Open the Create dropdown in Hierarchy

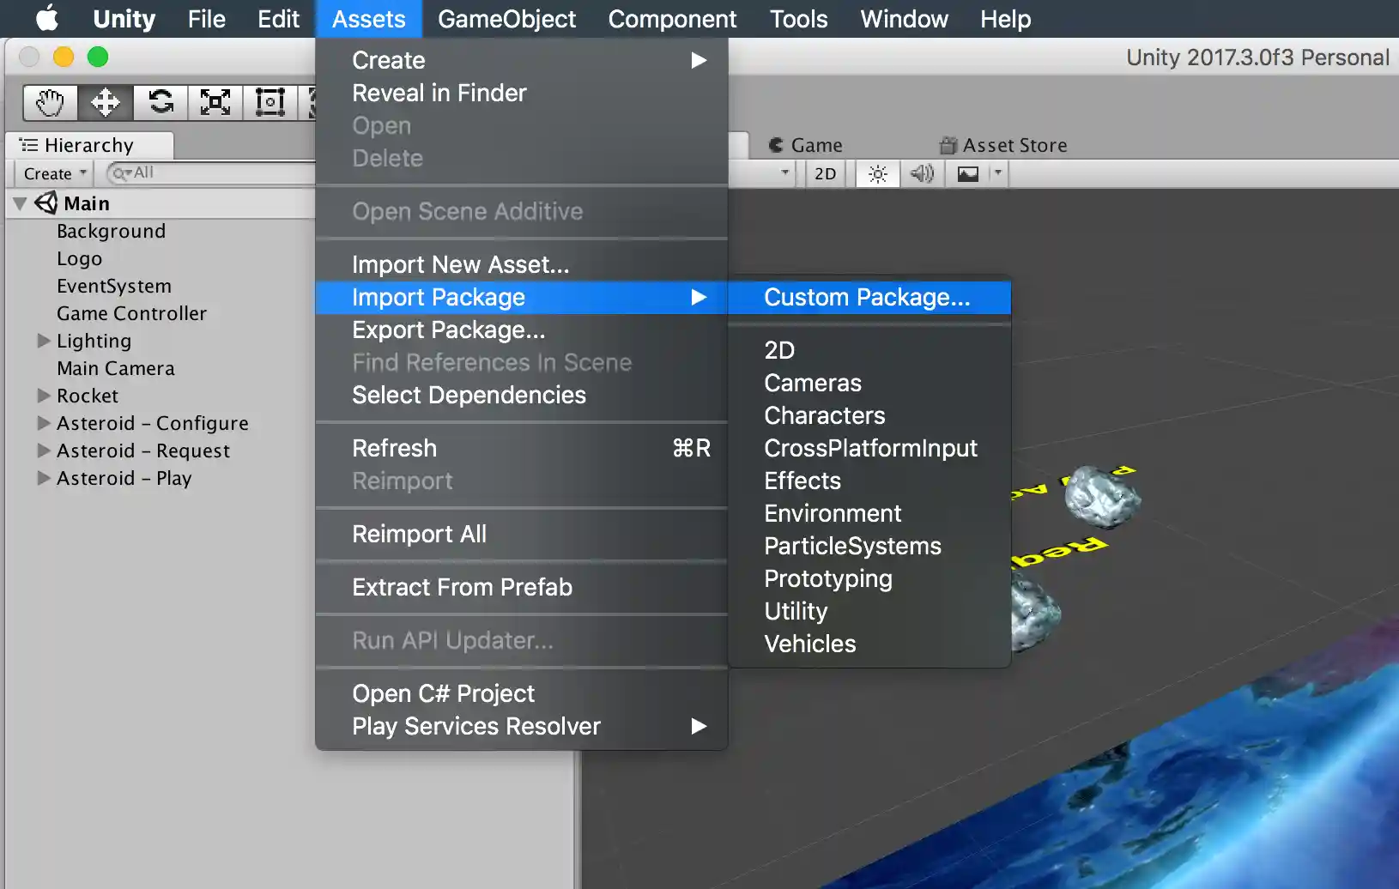point(51,173)
